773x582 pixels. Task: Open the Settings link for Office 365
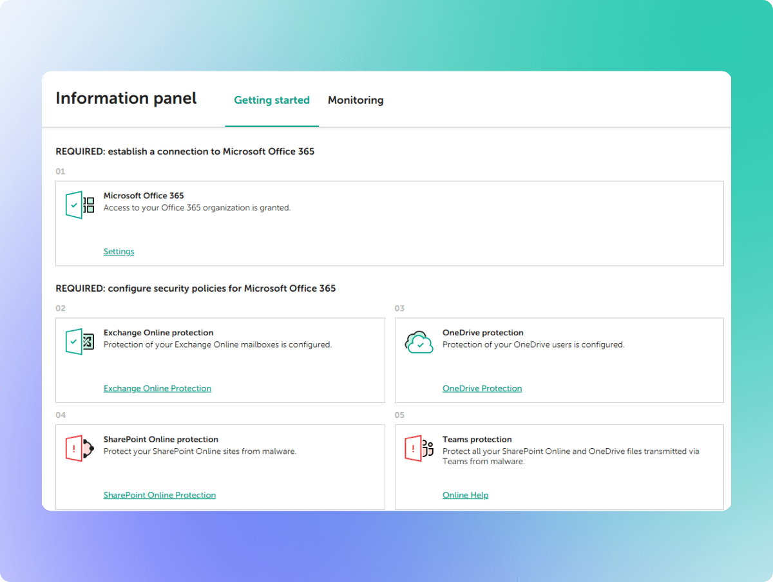coord(119,252)
